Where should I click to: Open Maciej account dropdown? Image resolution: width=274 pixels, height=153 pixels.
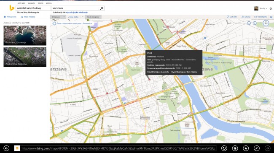click(x=263, y=8)
